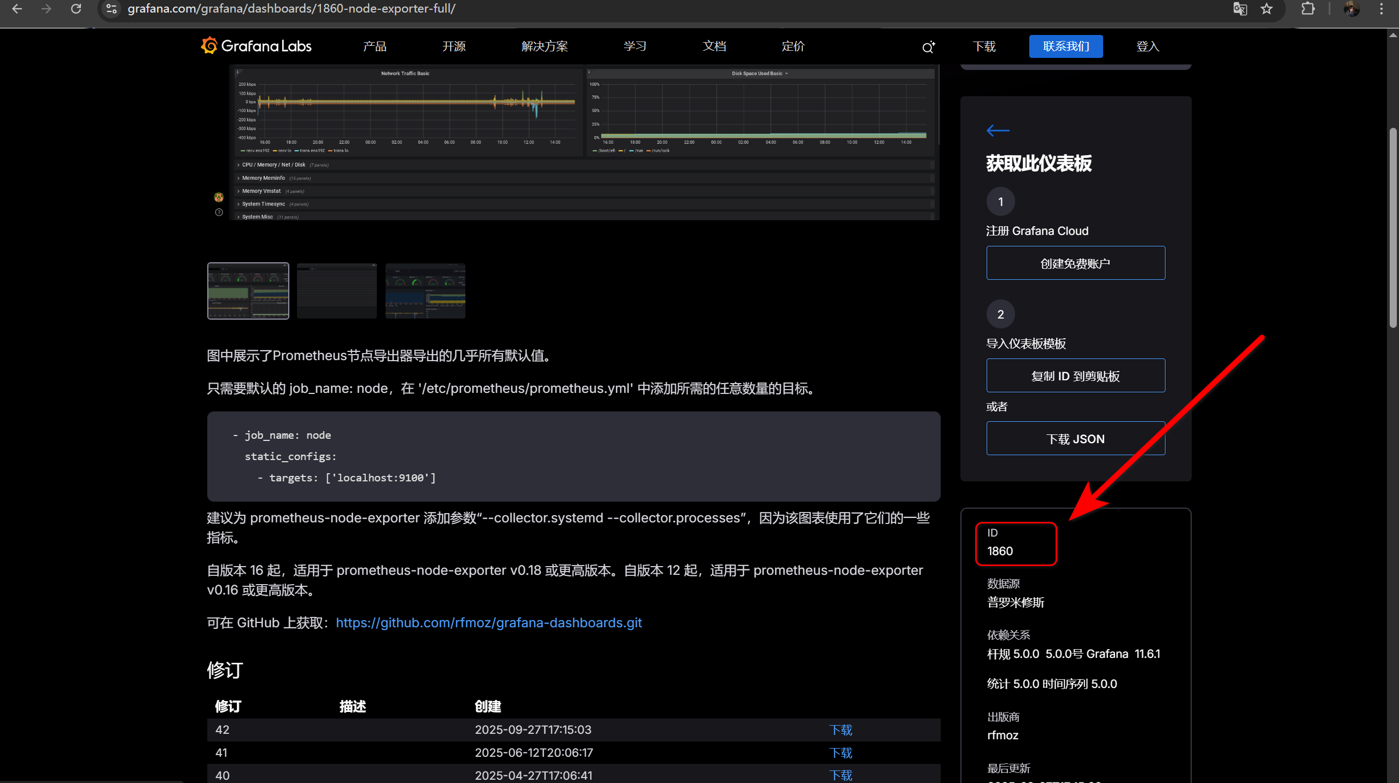Image resolution: width=1399 pixels, height=783 pixels.
Task: Click the browser forward arrow
Action: click(46, 9)
